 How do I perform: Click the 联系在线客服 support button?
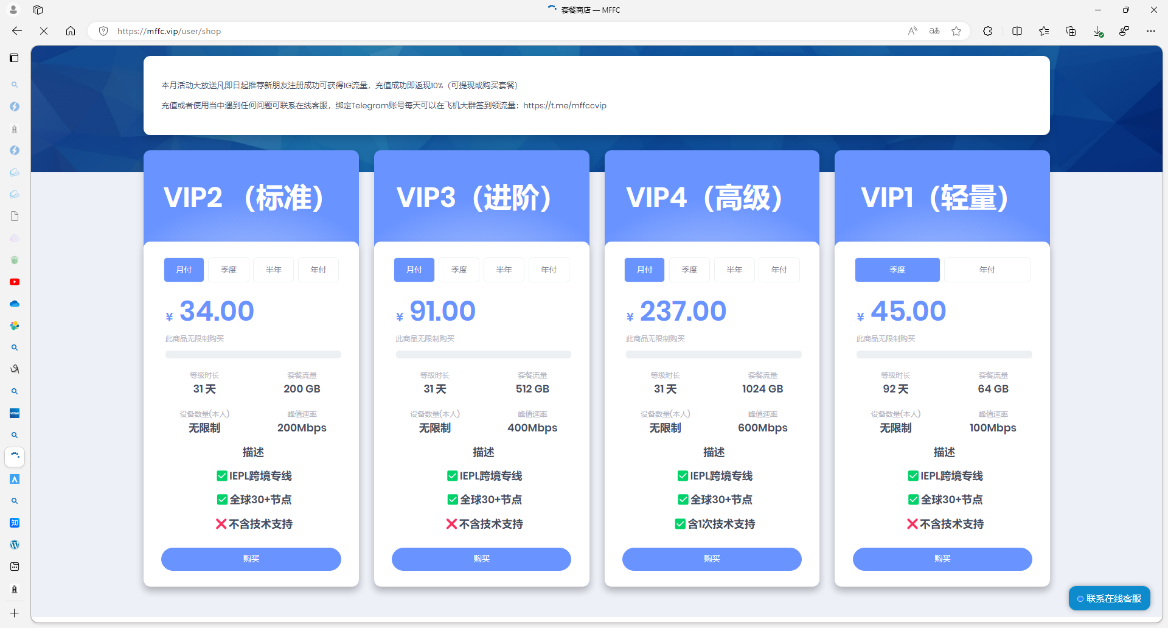click(1109, 598)
